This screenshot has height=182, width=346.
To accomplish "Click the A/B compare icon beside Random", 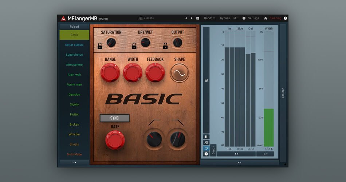I will point(198,18).
